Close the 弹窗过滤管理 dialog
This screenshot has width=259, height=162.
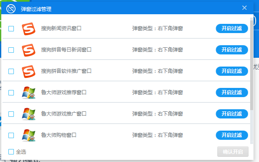tap(244, 8)
